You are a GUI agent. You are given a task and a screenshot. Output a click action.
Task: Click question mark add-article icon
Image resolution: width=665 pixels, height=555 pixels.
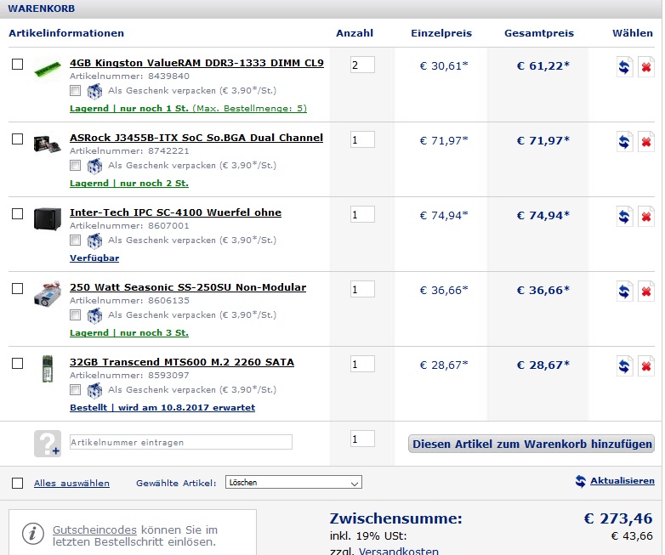pos(48,444)
